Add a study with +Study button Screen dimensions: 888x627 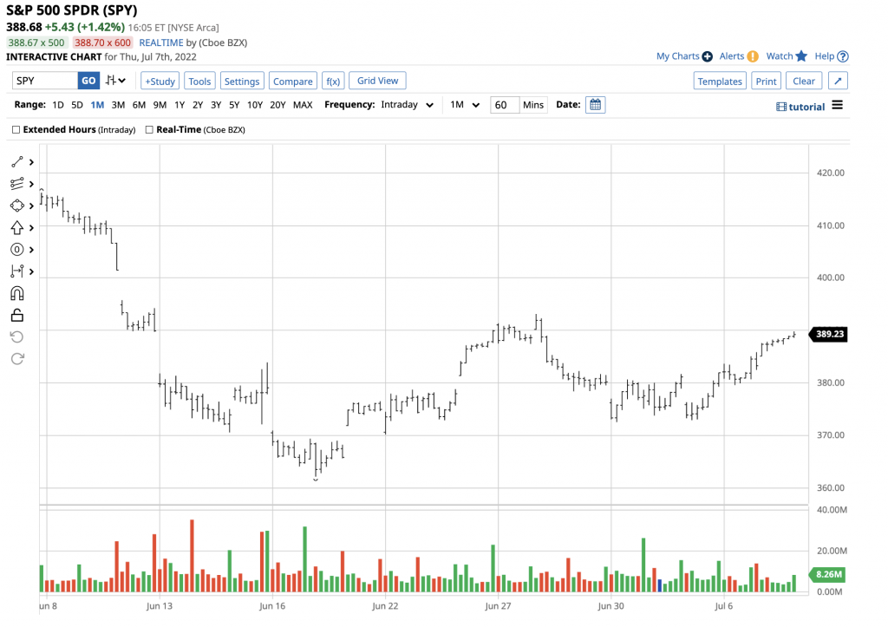pos(160,81)
